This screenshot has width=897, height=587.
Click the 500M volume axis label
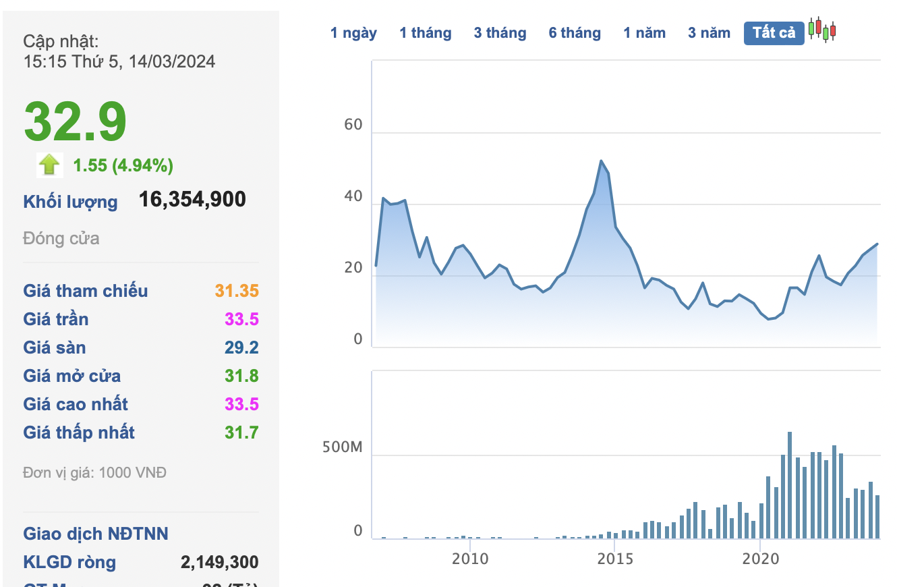pos(343,447)
